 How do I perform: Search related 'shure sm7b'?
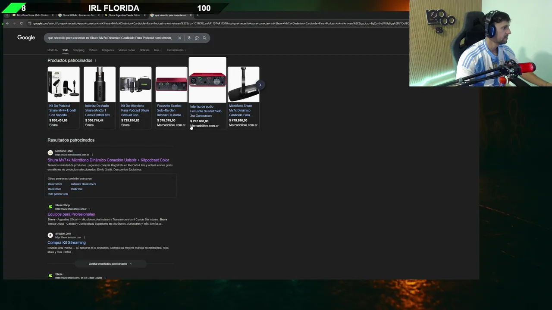coord(55,184)
